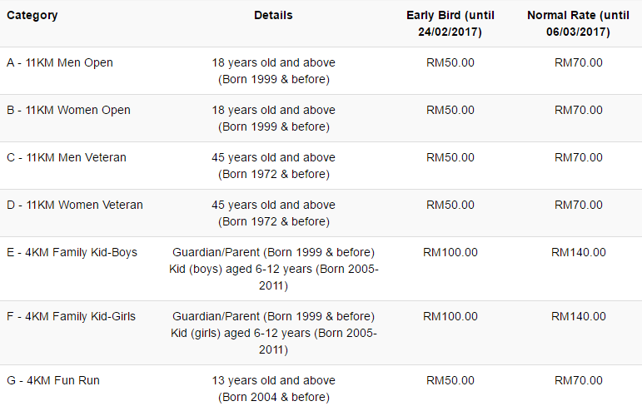Image resolution: width=642 pixels, height=416 pixels.
Task: Select the C - 11KM Men Veteran category
Action: click(x=67, y=158)
